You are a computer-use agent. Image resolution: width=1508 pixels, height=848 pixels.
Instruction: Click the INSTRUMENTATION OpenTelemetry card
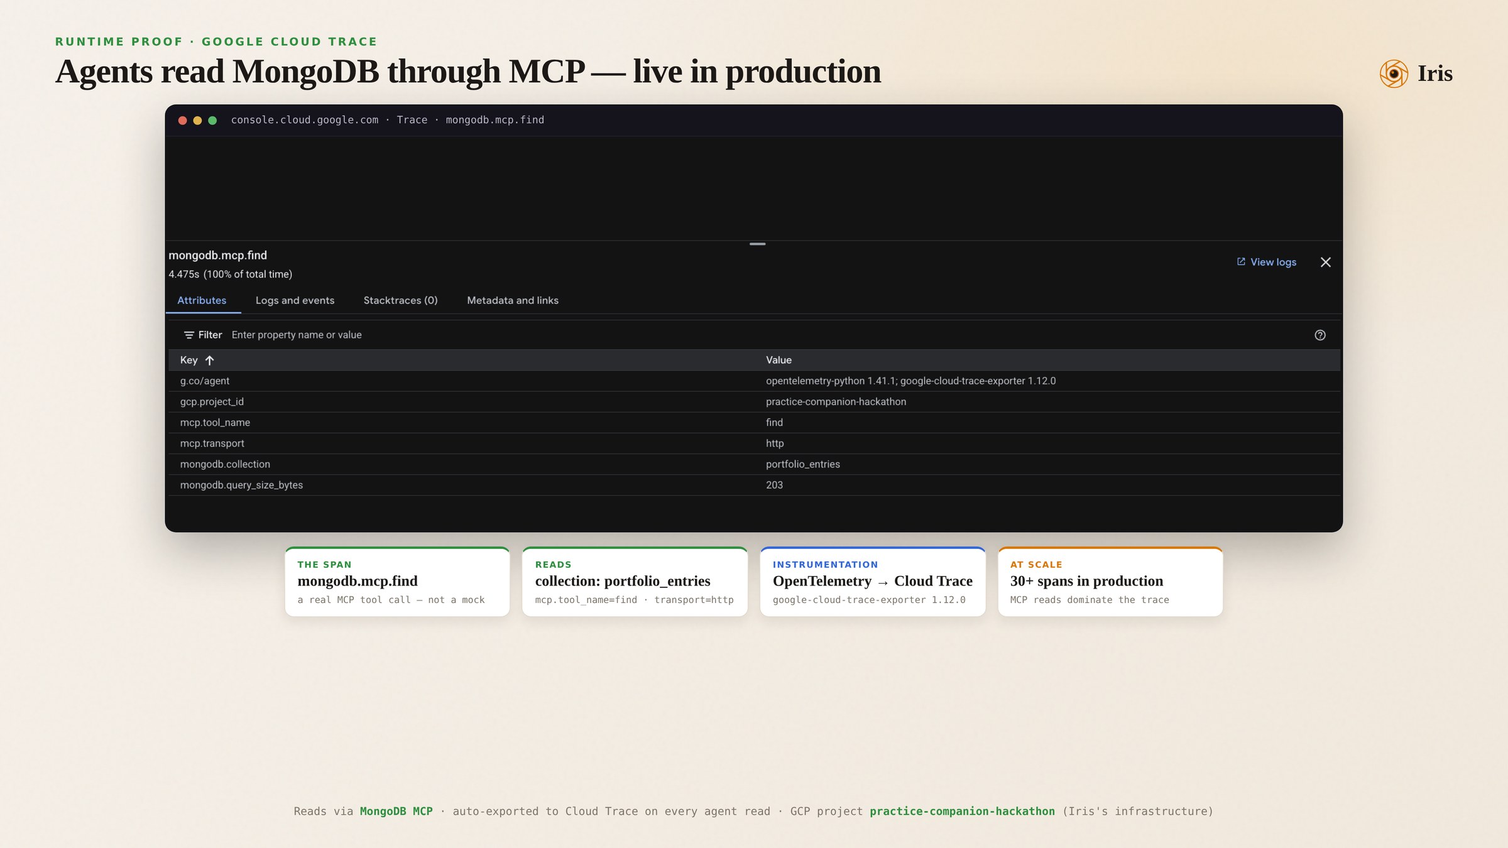coord(873,582)
